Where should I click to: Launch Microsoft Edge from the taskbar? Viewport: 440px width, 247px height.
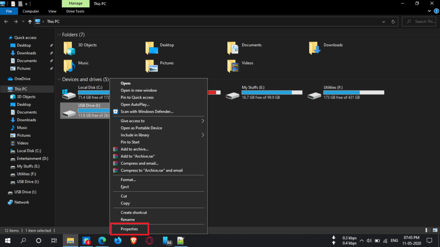click(x=102, y=241)
